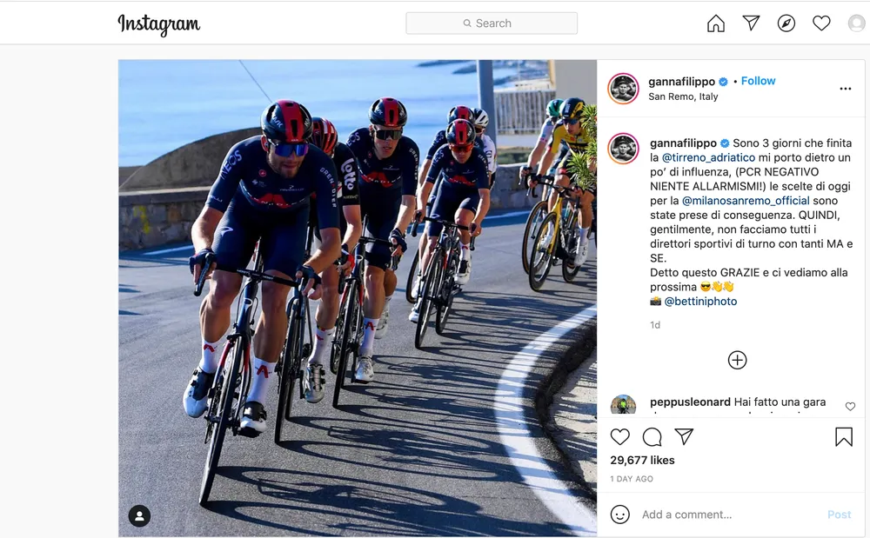Show tagged people icon on photo

click(x=139, y=516)
